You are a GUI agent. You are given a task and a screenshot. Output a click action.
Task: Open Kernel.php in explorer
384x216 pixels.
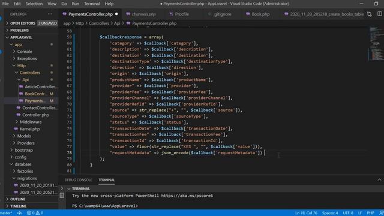(29, 129)
